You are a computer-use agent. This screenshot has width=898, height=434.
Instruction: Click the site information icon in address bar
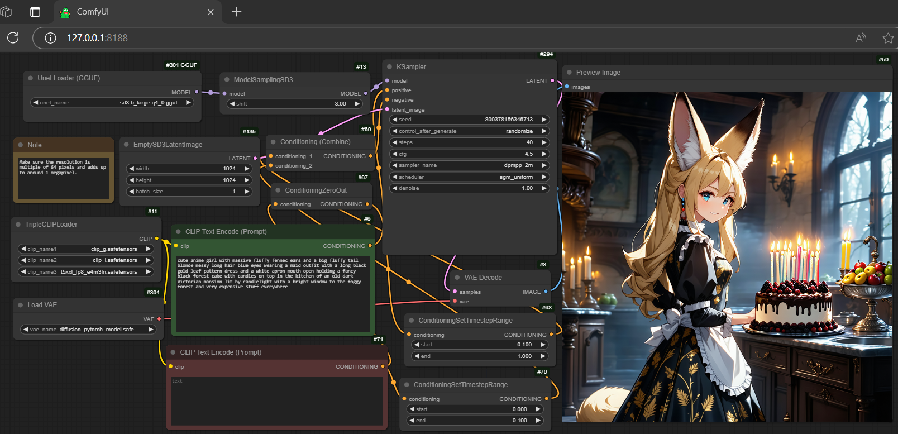click(50, 38)
